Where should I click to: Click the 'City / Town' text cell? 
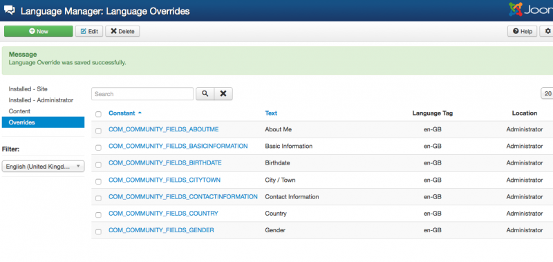tap(280, 180)
